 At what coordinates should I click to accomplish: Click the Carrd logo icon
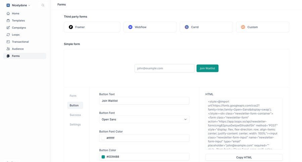click(x=187, y=27)
